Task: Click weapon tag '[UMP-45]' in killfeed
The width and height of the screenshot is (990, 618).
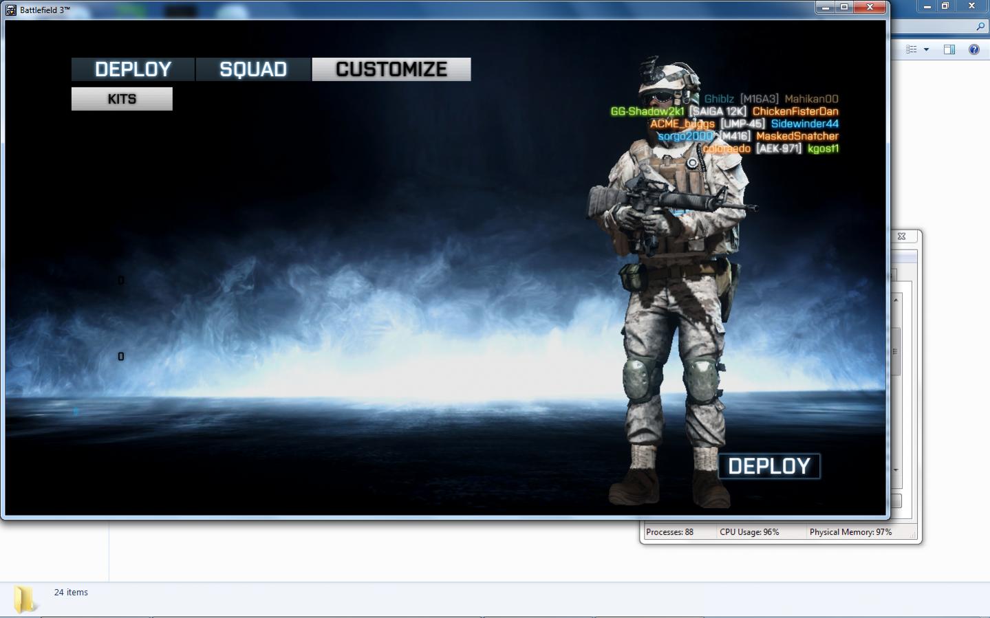Action: click(743, 124)
